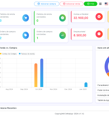Click the shopping cart icon for pending sales
The image size is (109, 116).
click(x=26, y=18)
